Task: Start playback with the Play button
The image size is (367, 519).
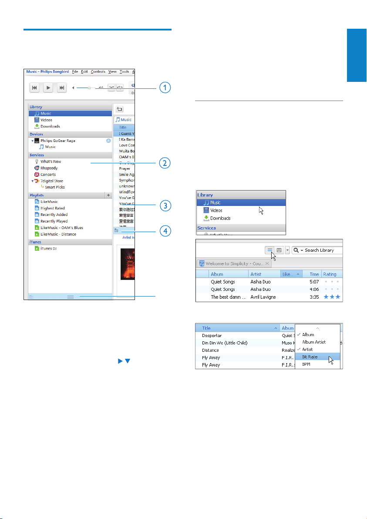Action: pyautogui.click(x=48, y=88)
